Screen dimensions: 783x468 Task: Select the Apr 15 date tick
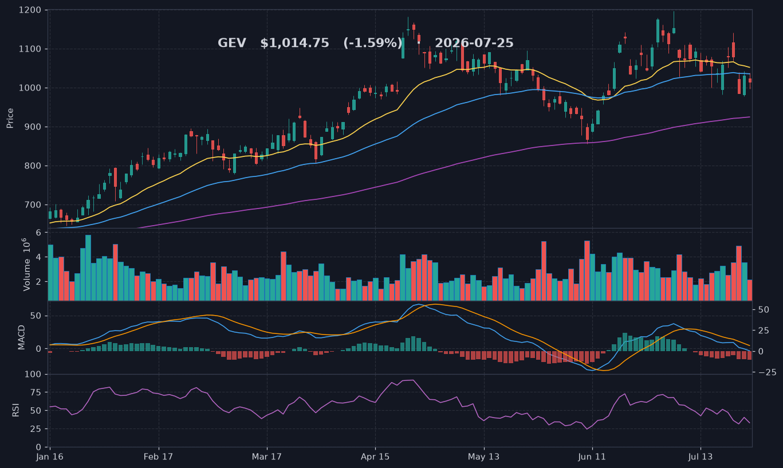click(x=375, y=457)
